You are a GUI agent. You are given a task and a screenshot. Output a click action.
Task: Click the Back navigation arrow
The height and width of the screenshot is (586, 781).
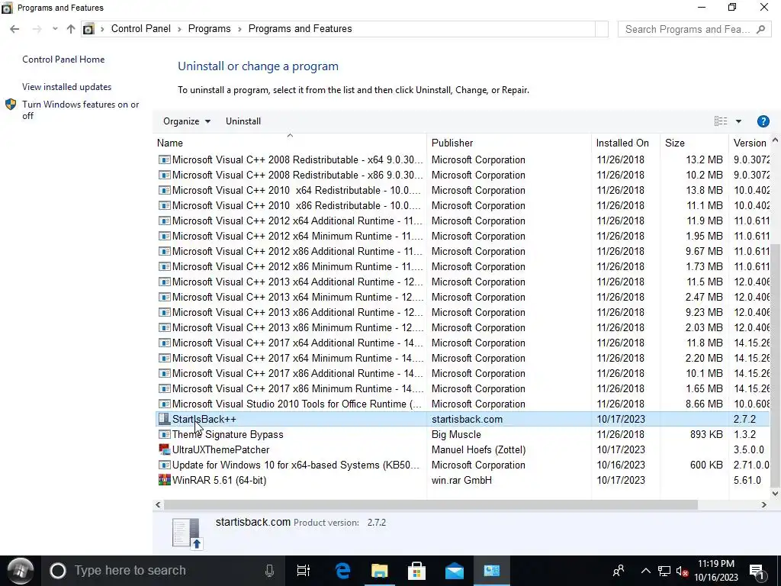14,29
